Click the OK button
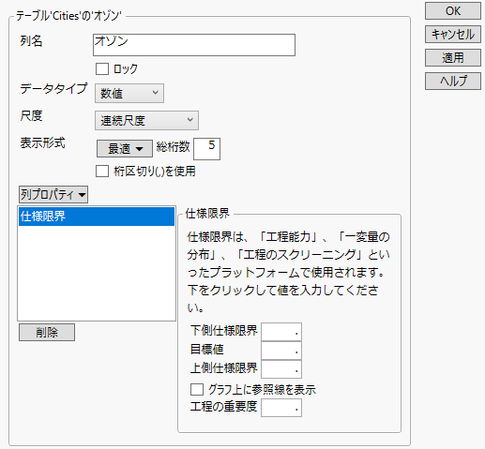 (452, 11)
